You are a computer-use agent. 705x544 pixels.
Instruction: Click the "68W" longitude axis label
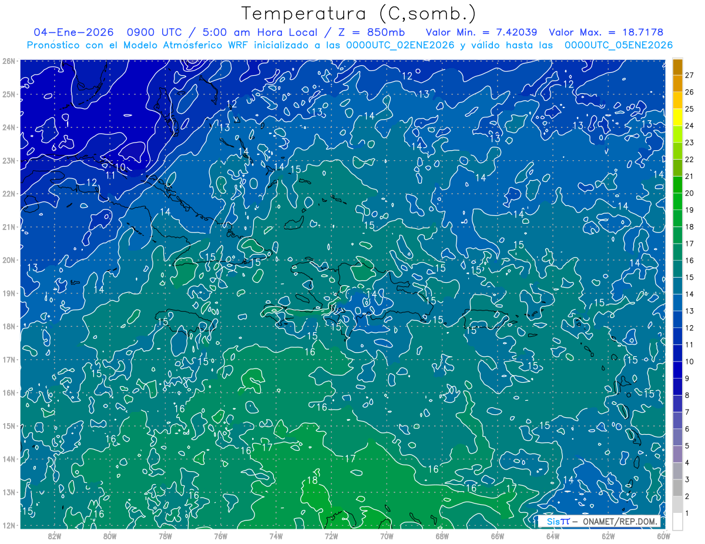pos(442,536)
